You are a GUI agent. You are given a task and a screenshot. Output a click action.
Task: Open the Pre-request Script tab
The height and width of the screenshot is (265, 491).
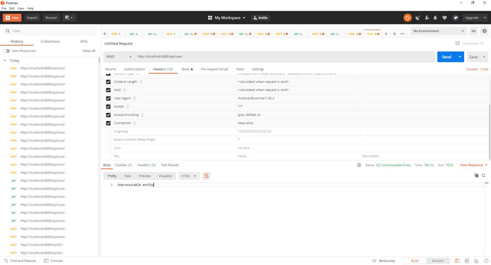click(214, 69)
